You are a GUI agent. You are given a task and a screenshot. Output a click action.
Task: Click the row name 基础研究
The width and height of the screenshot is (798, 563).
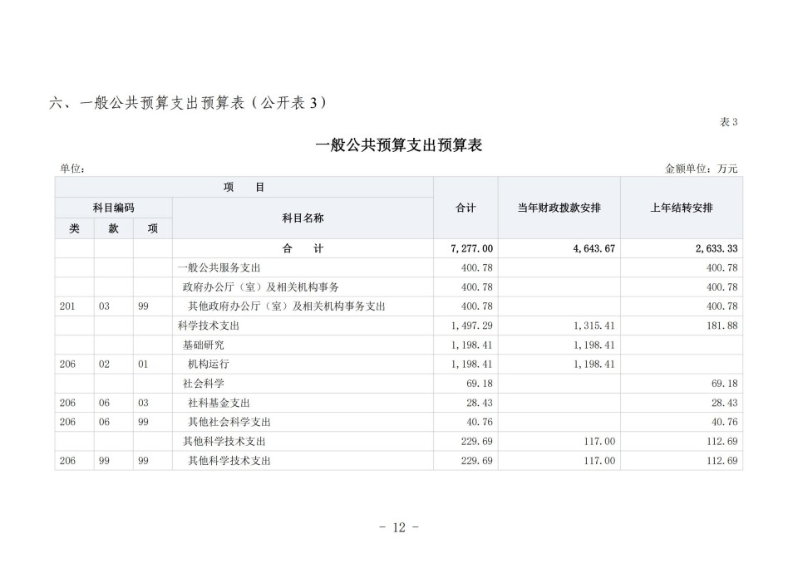coord(204,345)
